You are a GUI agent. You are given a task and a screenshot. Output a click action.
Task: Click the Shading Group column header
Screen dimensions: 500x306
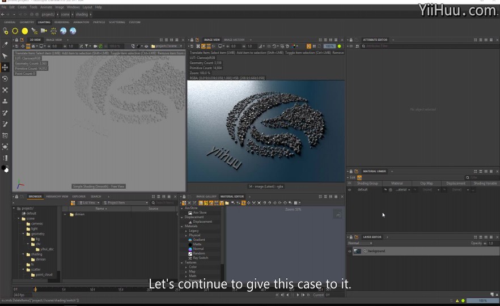tap(367, 184)
